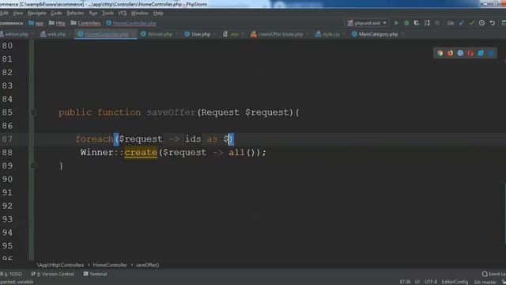Open the VCS menu
The width and height of the screenshot is (506, 285).
pyautogui.click(x=123, y=13)
